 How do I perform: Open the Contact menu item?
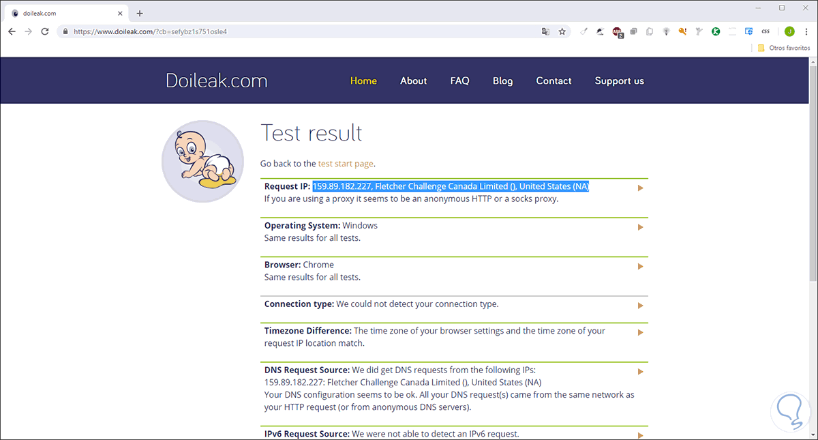(554, 80)
